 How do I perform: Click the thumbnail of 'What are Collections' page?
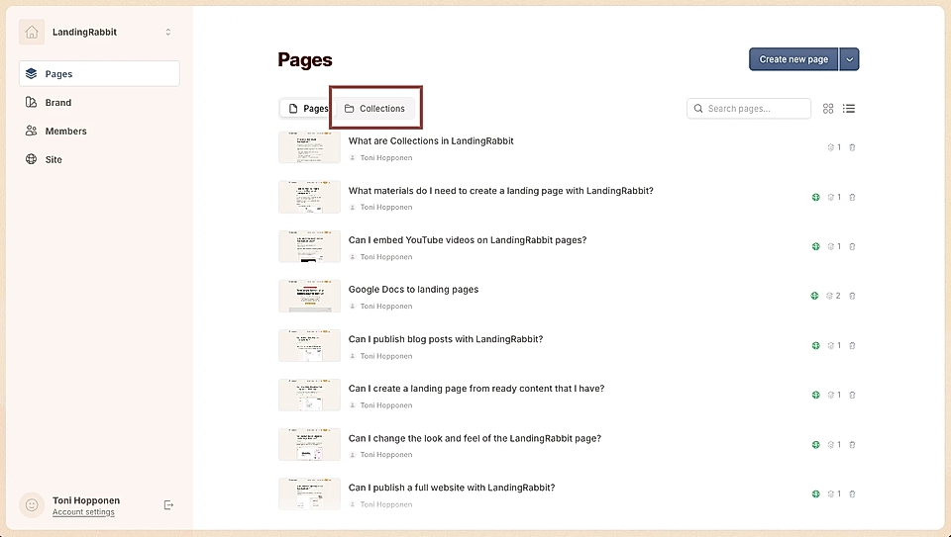coord(309,147)
